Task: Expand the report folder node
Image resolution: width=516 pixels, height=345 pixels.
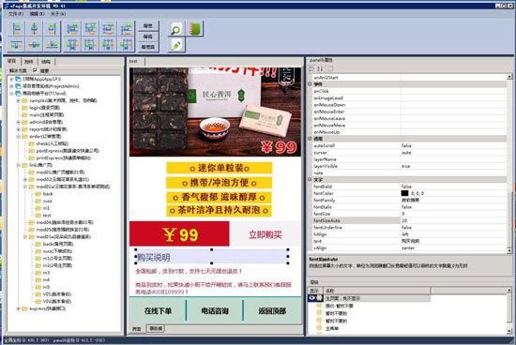Action: (19, 129)
